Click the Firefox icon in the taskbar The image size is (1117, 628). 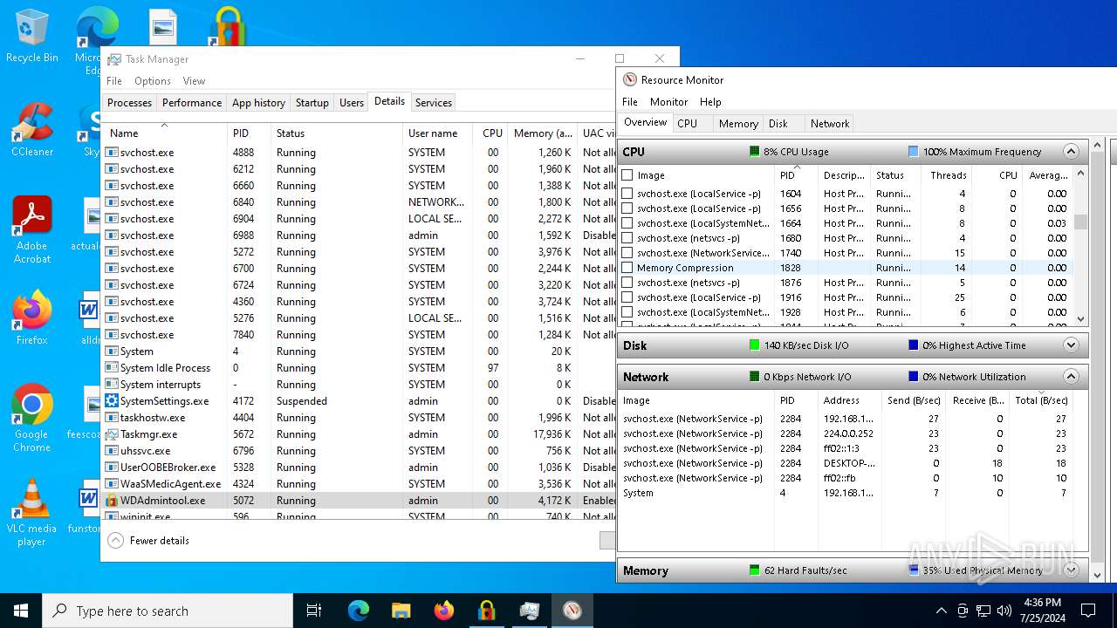(444, 611)
